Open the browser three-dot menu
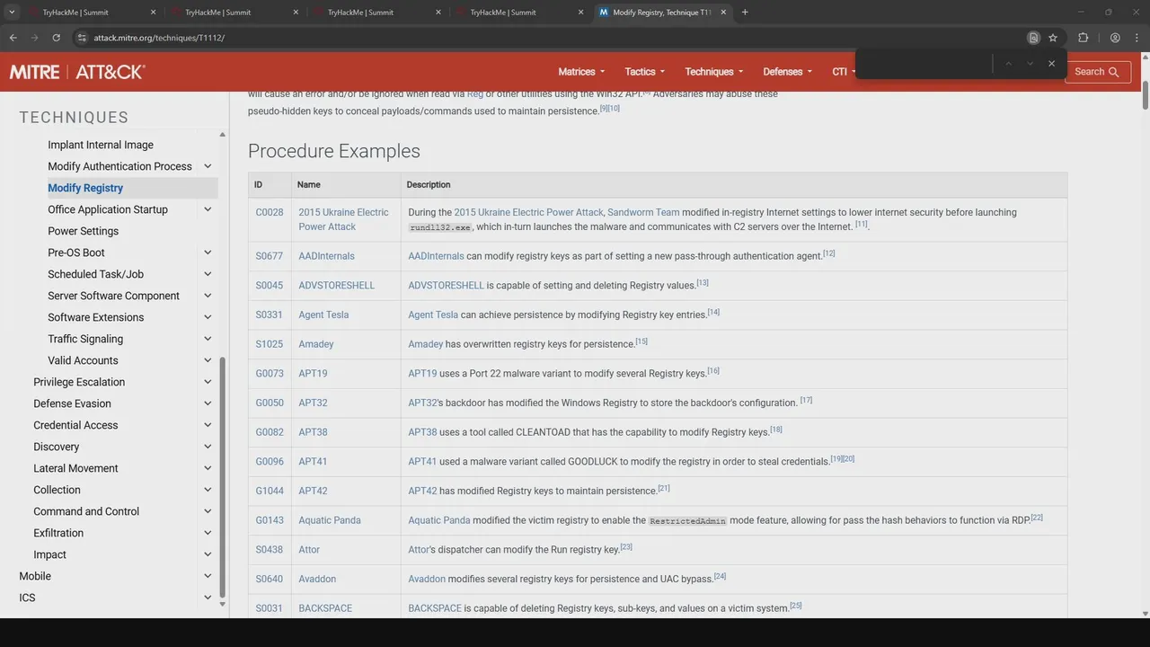 point(1136,38)
